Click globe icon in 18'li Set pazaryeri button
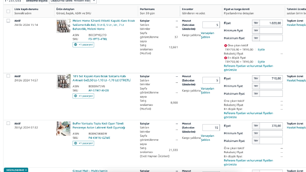The height and width of the screenshot is (172, 306). [x=76, y=96]
